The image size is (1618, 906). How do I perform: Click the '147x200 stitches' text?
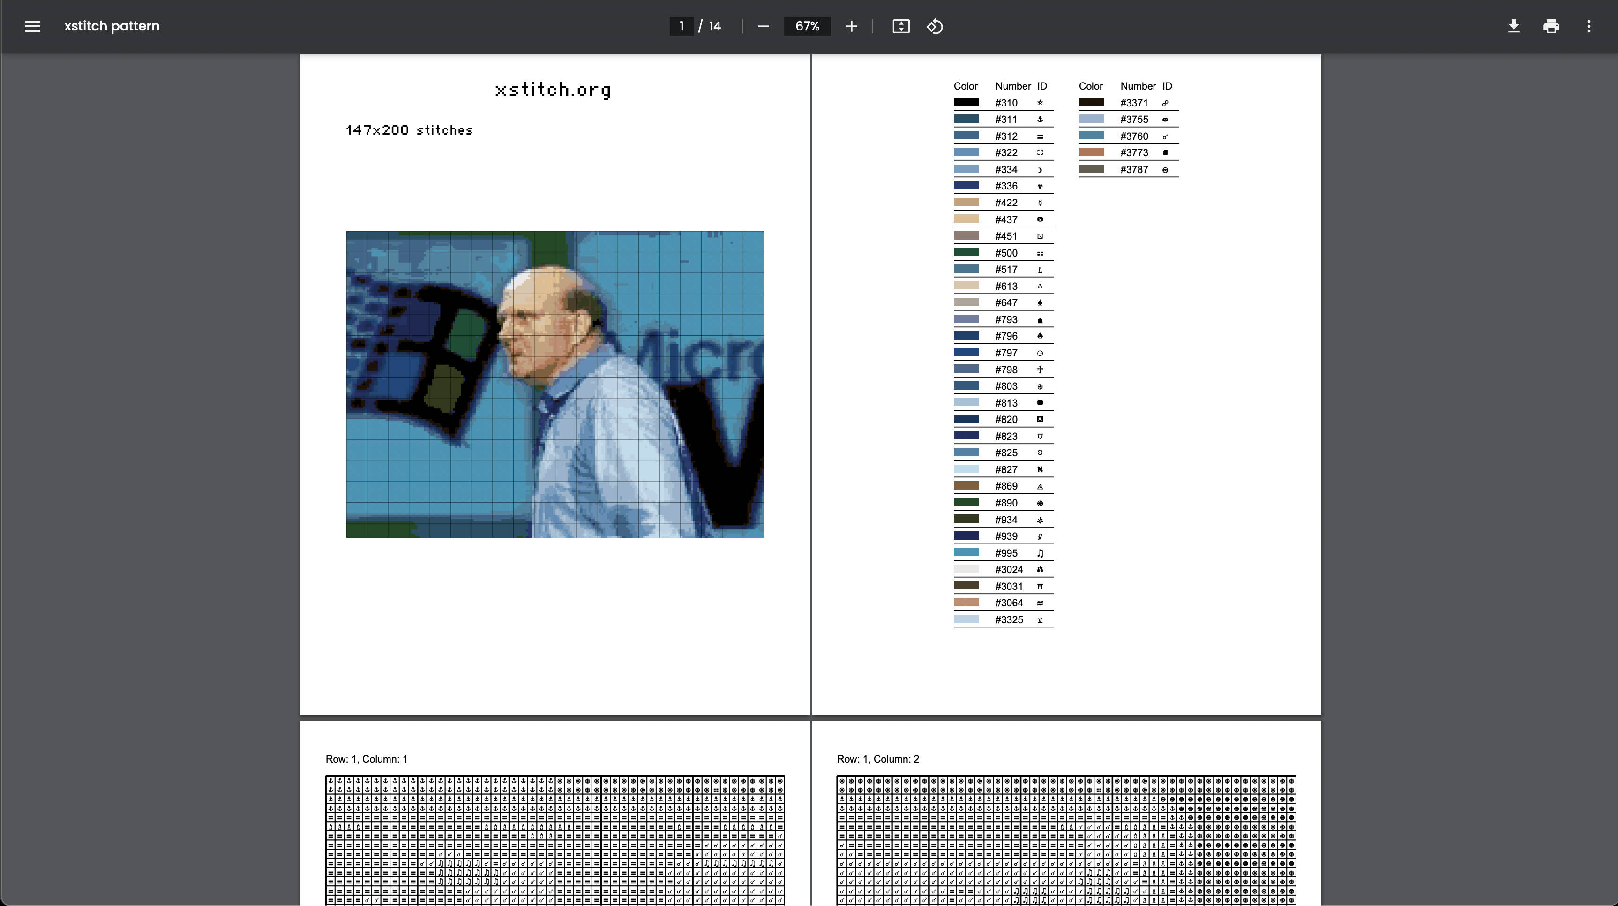point(409,130)
